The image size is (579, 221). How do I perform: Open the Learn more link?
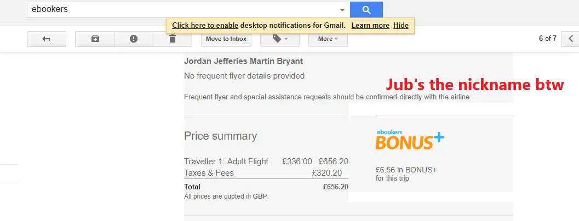click(x=370, y=25)
